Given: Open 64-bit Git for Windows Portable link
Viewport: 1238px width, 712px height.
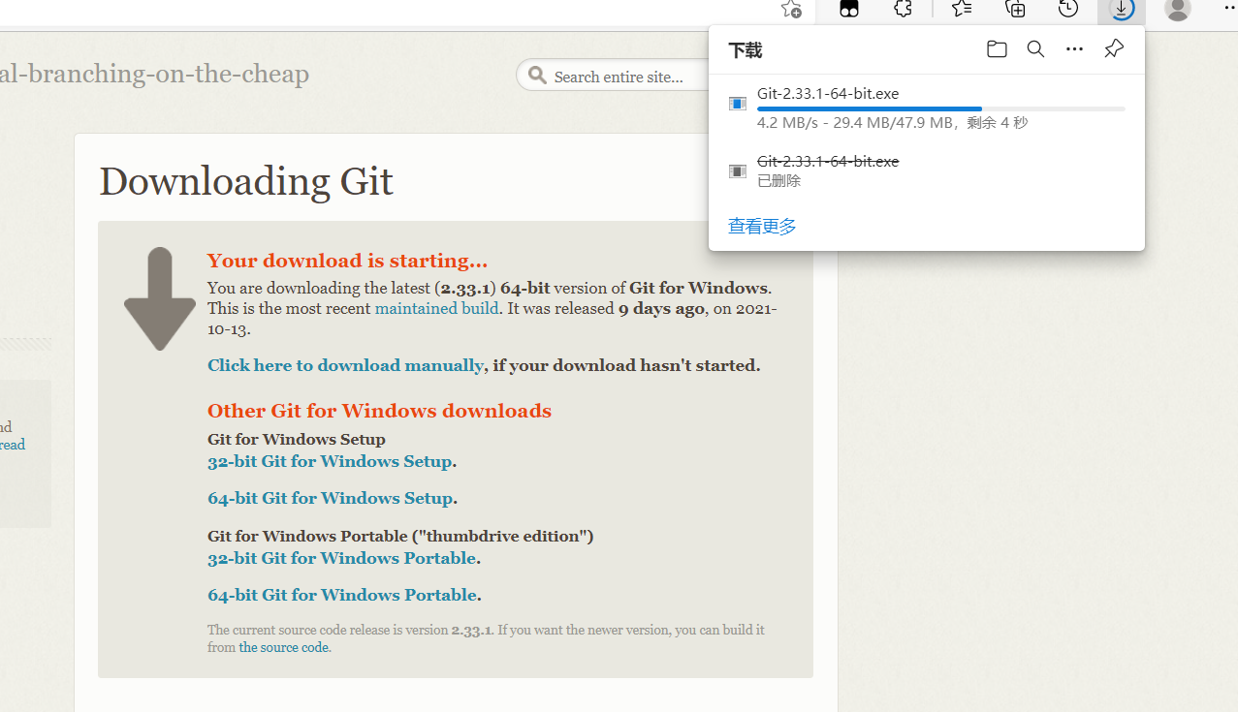Looking at the screenshot, I should pos(341,595).
